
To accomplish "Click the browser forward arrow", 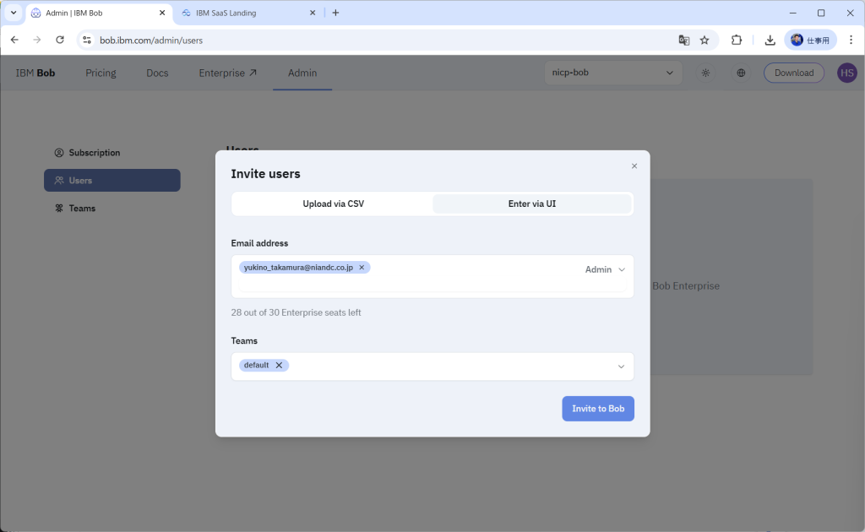I will pyautogui.click(x=37, y=40).
